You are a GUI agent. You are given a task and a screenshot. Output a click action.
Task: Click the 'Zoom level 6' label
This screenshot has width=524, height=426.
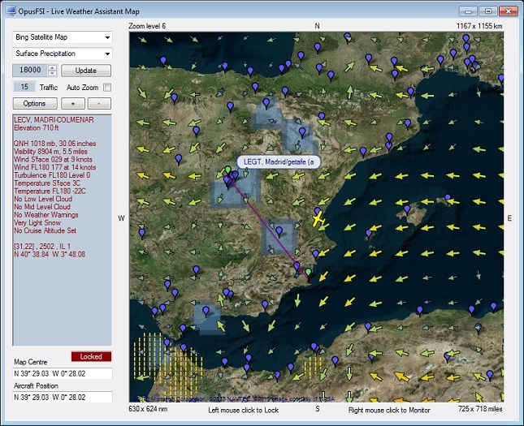click(x=147, y=26)
